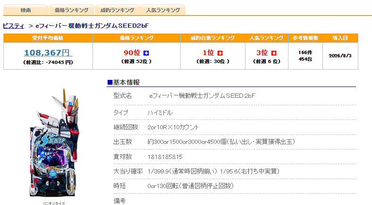
Task: Select the 導入日 header
Action: (340, 38)
